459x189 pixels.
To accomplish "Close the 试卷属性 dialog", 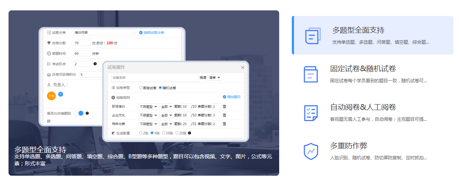I will click(242, 67).
